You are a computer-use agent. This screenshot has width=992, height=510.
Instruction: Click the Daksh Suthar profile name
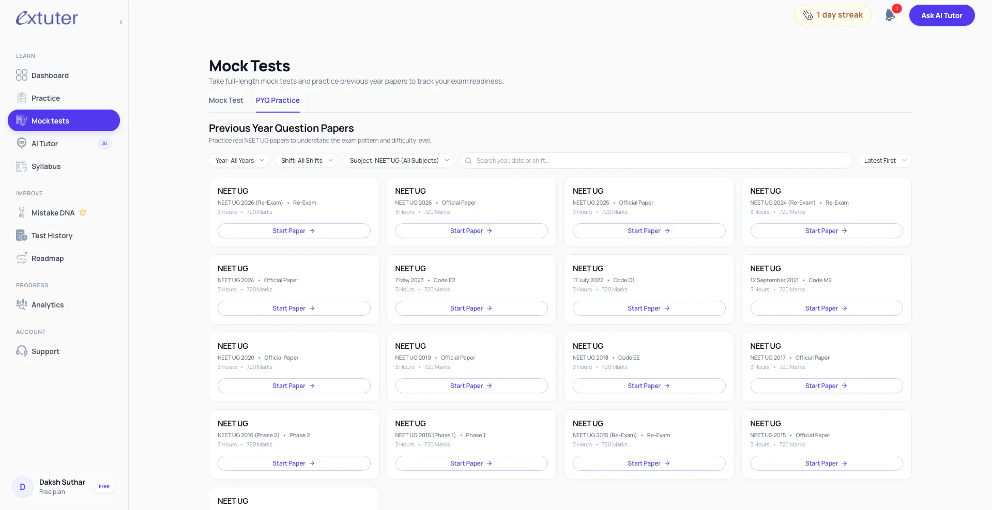coord(62,482)
